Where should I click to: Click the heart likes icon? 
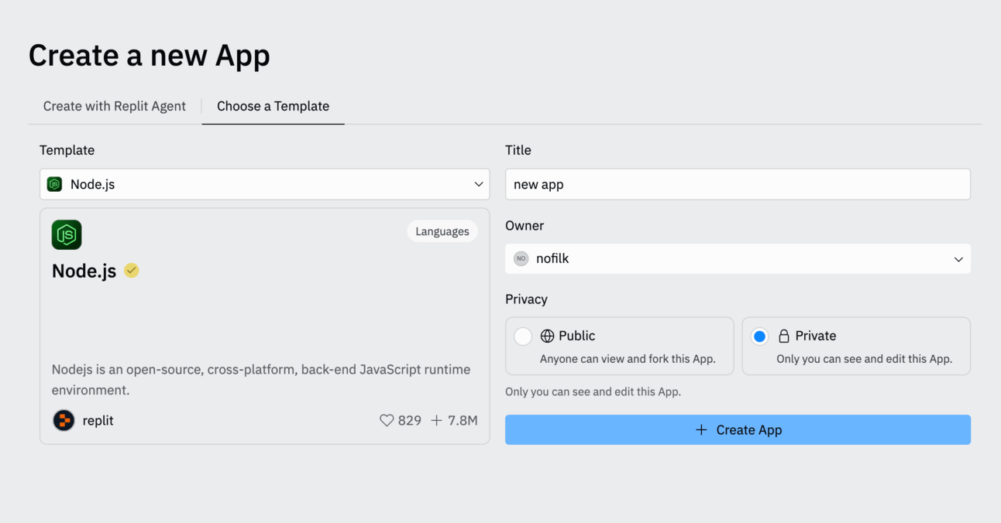(387, 421)
